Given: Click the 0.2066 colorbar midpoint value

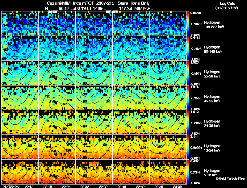Looking at the screenshot, I should (x=196, y=123).
